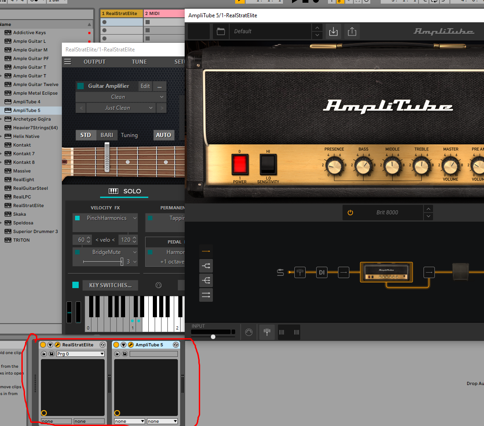Click the AmpliTube 5 device hot-swap icon
Viewport: 484px width, 426px height.
pos(176,345)
